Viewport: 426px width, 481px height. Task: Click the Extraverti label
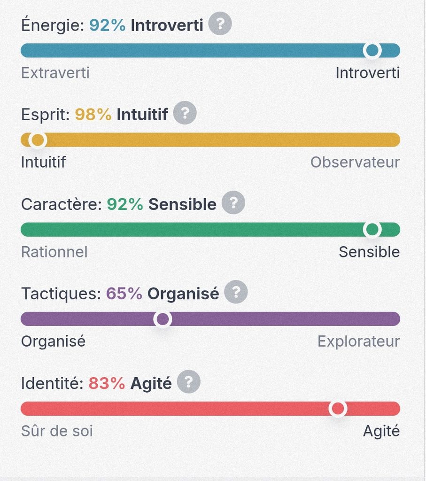pos(55,73)
